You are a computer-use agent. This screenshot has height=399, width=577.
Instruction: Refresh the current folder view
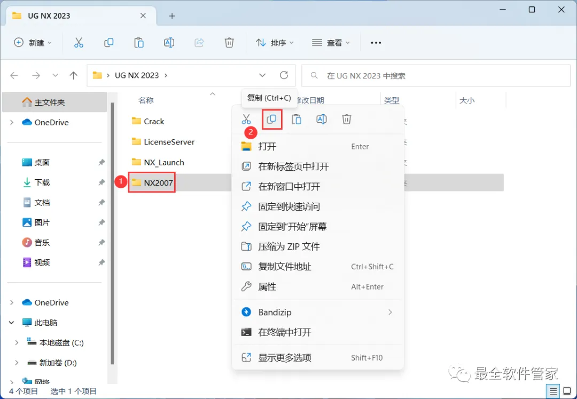point(284,75)
